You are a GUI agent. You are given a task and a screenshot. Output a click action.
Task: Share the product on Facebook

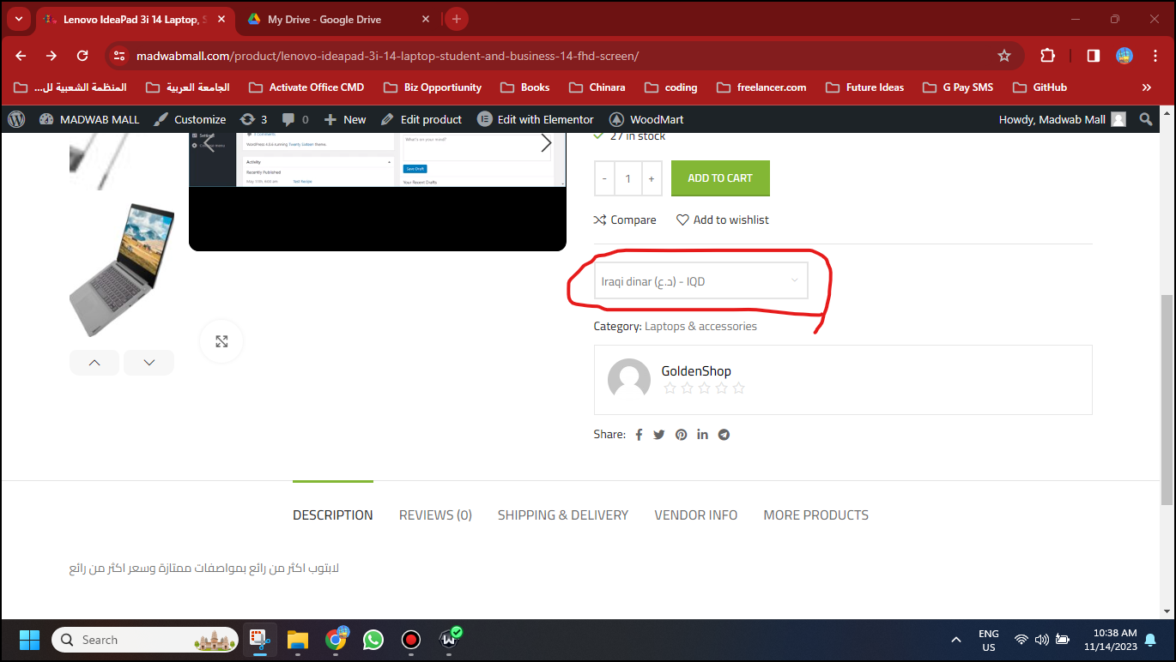pyautogui.click(x=639, y=435)
